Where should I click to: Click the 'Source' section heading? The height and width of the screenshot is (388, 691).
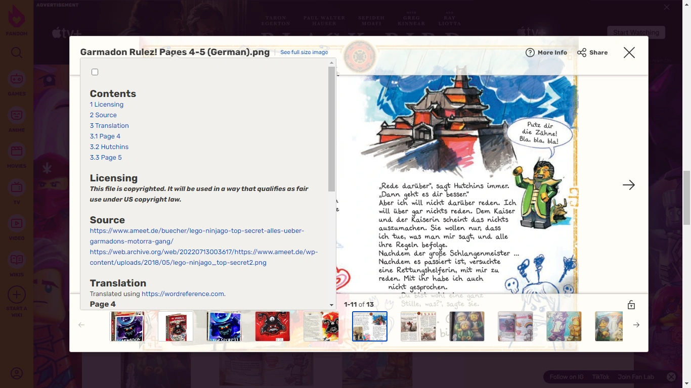(107, 220)
